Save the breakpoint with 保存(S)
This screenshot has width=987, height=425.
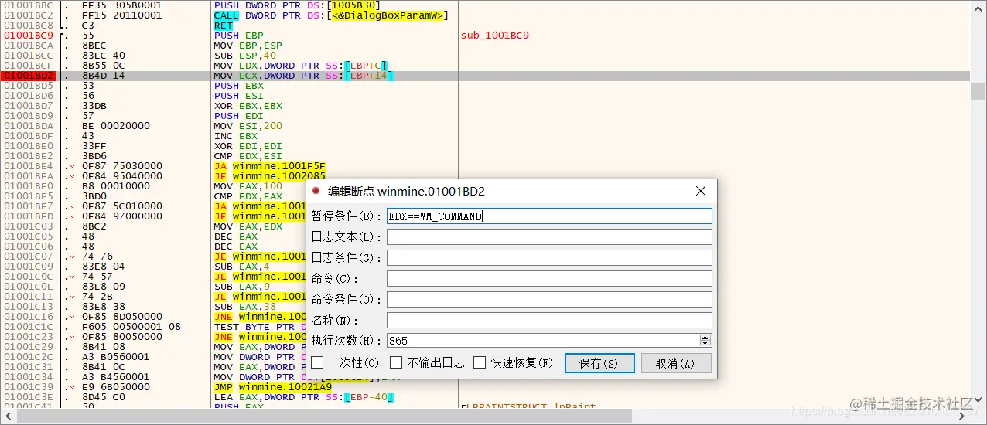tap(599, 363)
